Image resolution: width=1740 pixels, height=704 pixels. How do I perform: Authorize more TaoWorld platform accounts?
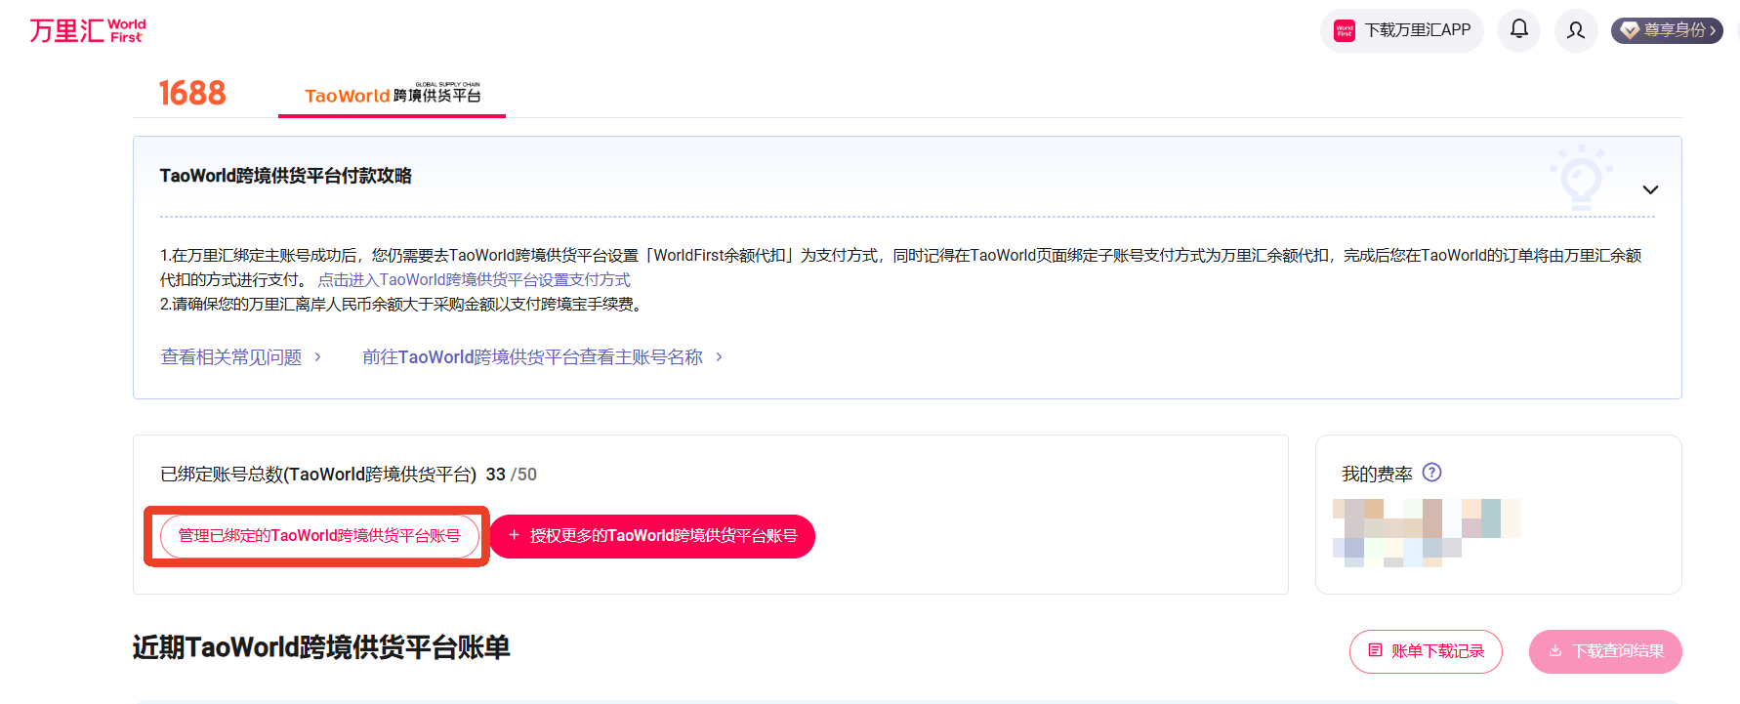652,536
